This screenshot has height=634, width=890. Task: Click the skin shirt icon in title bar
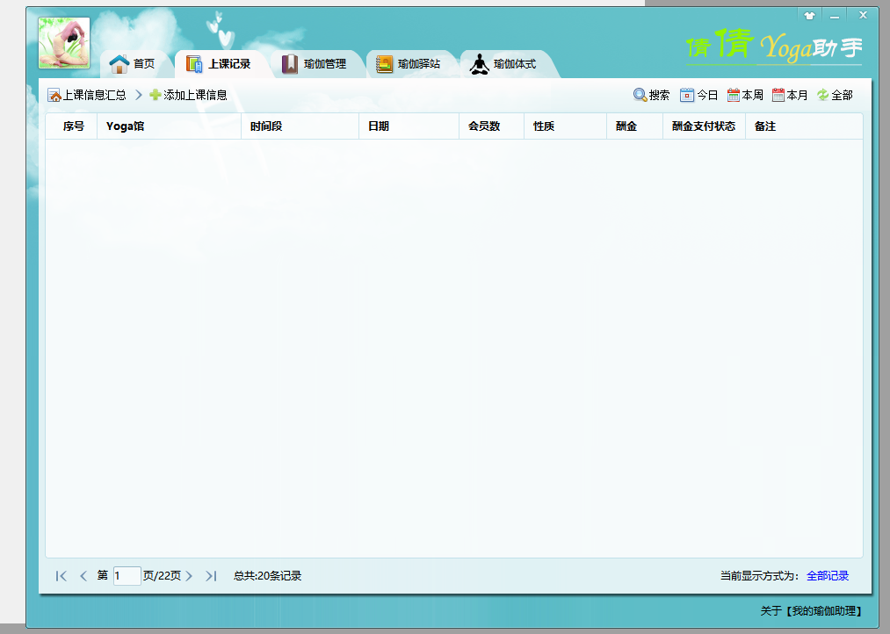pos(809,15)
